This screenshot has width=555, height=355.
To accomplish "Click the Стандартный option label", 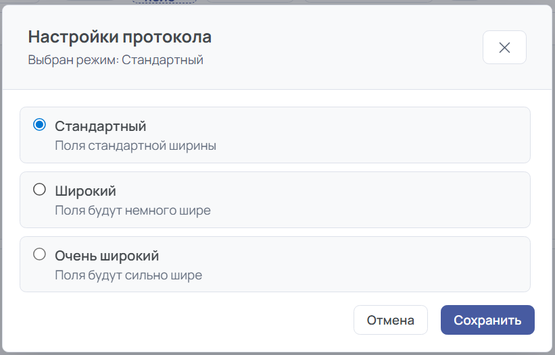I will [101, 126].
